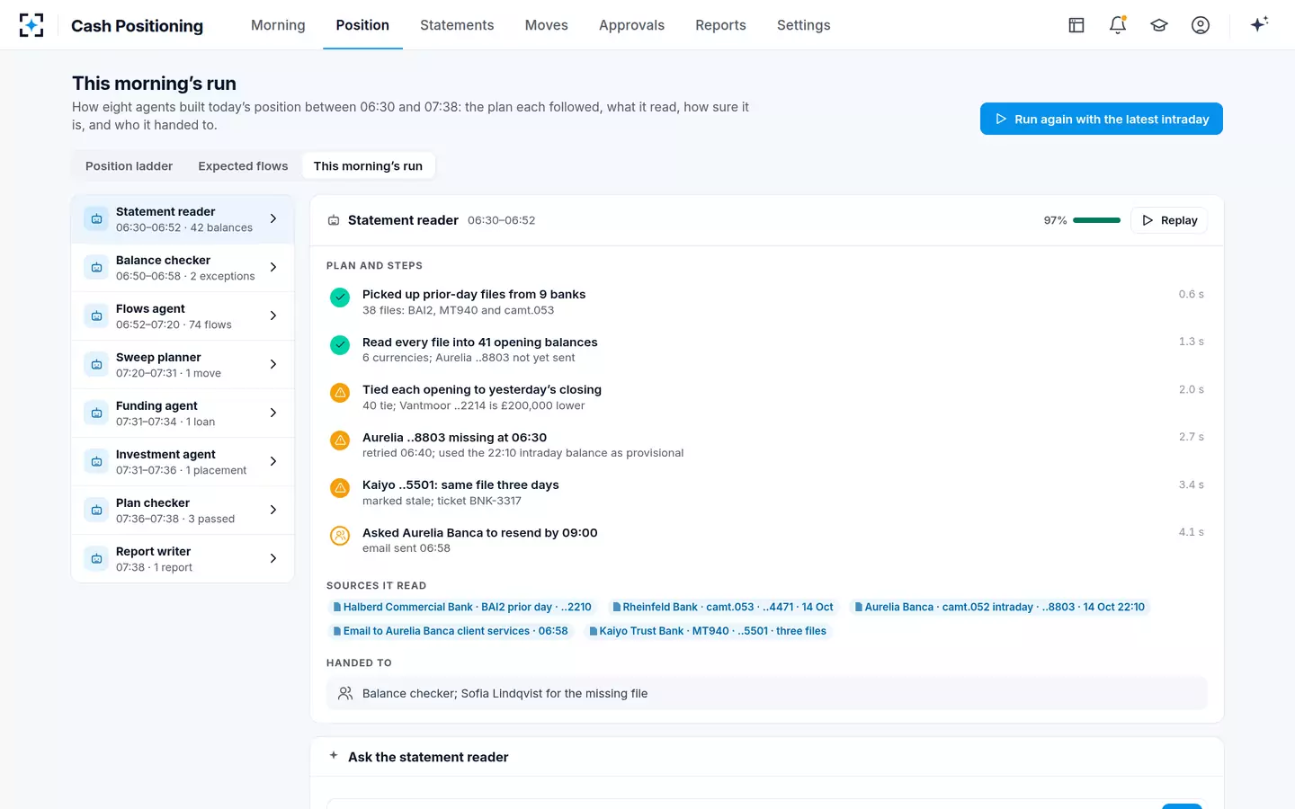Image resolution: width=1295 pixels, height=809 pixels.
Task: Open the AI sparkle assistant icon
Action: tap(1259, 24)
